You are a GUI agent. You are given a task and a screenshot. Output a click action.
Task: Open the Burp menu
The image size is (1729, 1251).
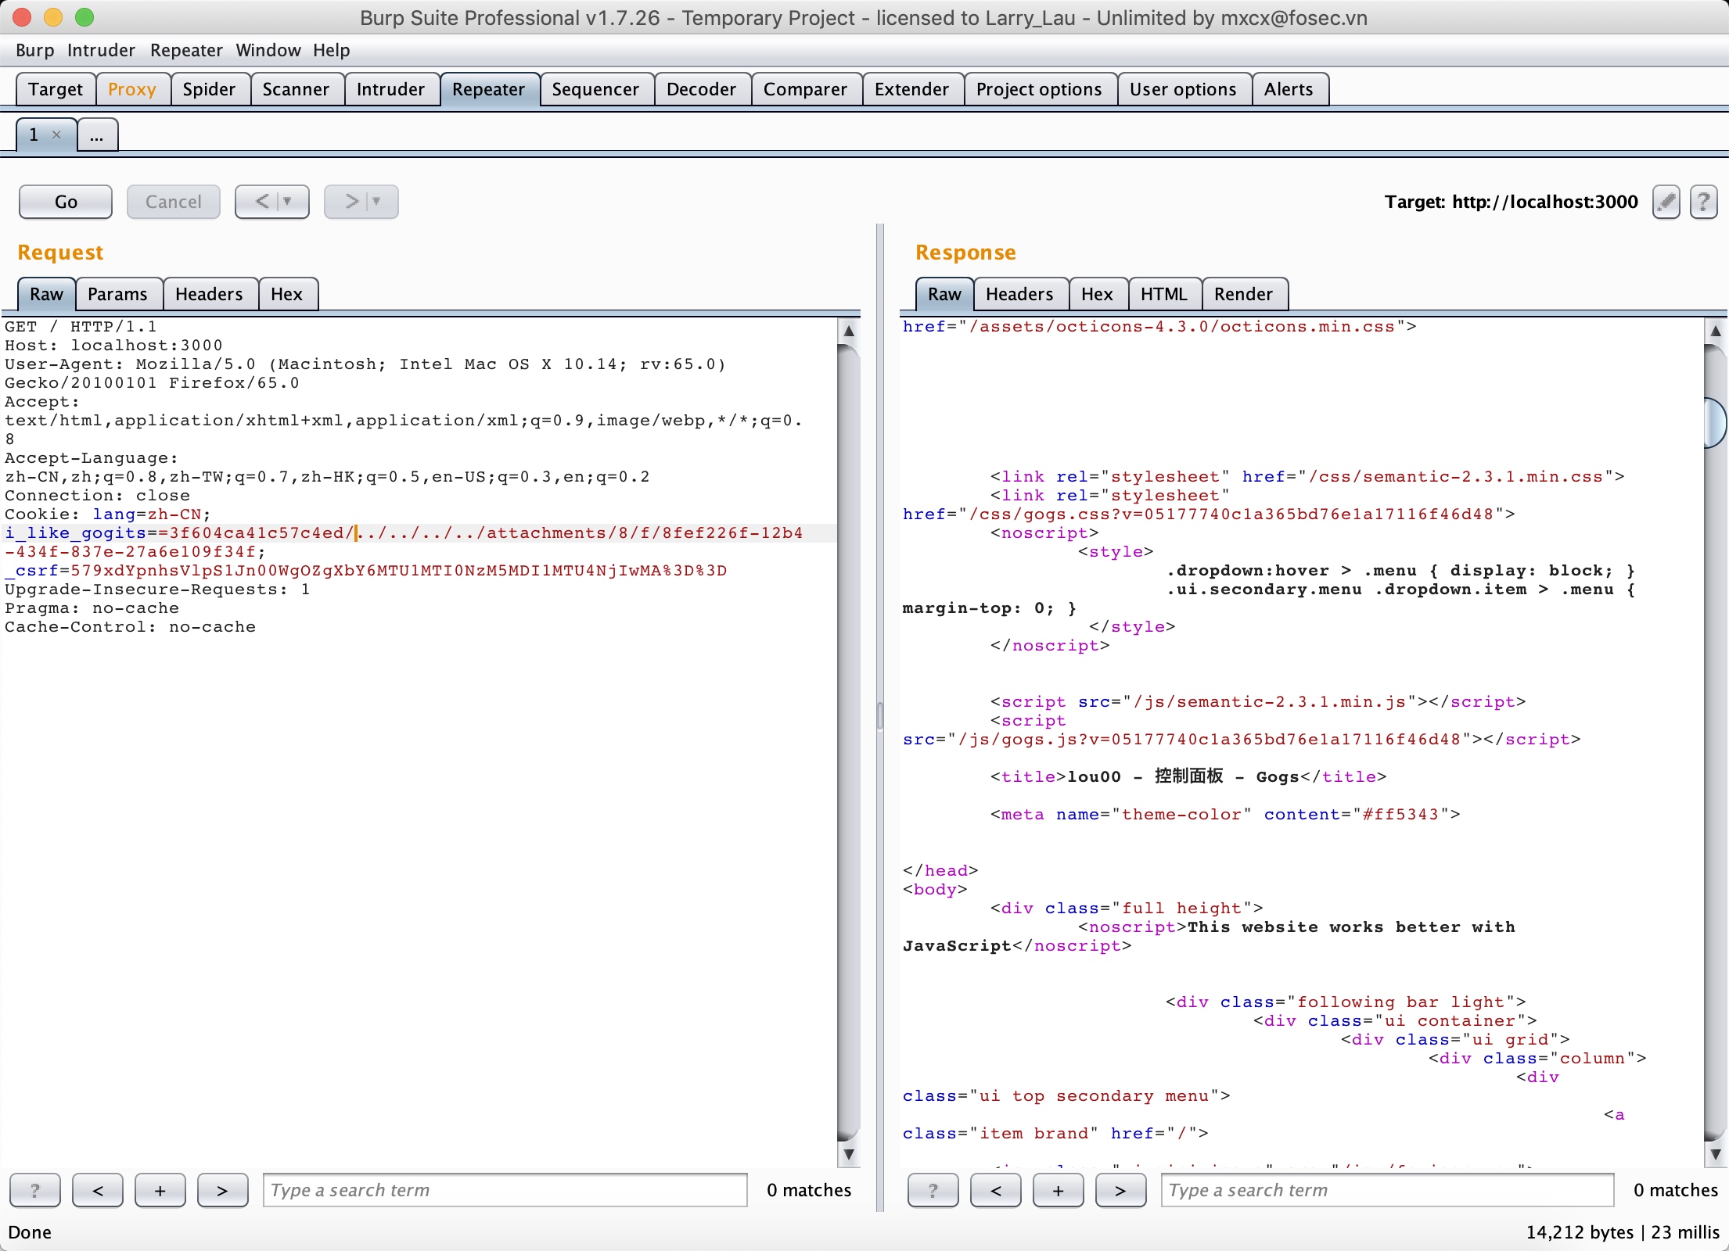[x=35, y=50]
